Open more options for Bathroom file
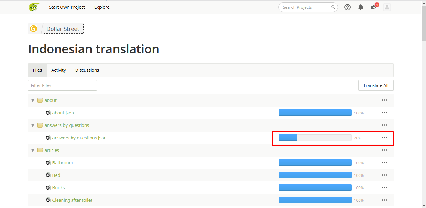 coord(384,163)
